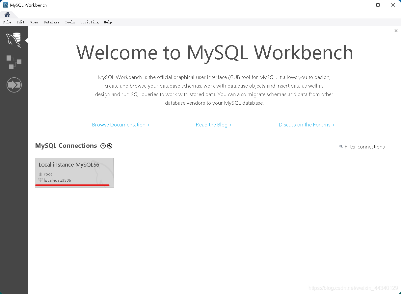Visit Discuss on the Forums
The image size is (401, 294).
coord(307,124)
